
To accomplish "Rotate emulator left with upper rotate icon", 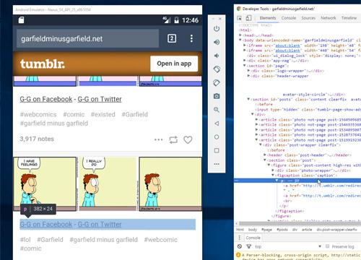I will click(217, 69).
